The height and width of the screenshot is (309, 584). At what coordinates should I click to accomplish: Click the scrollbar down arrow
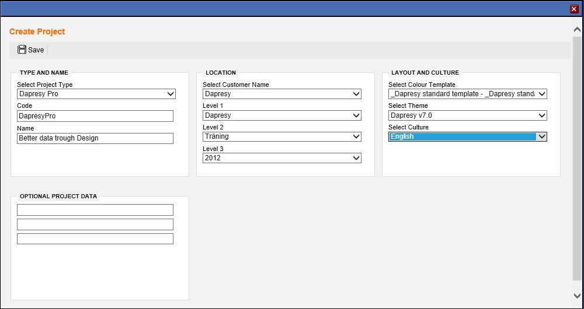click(577, 296)
